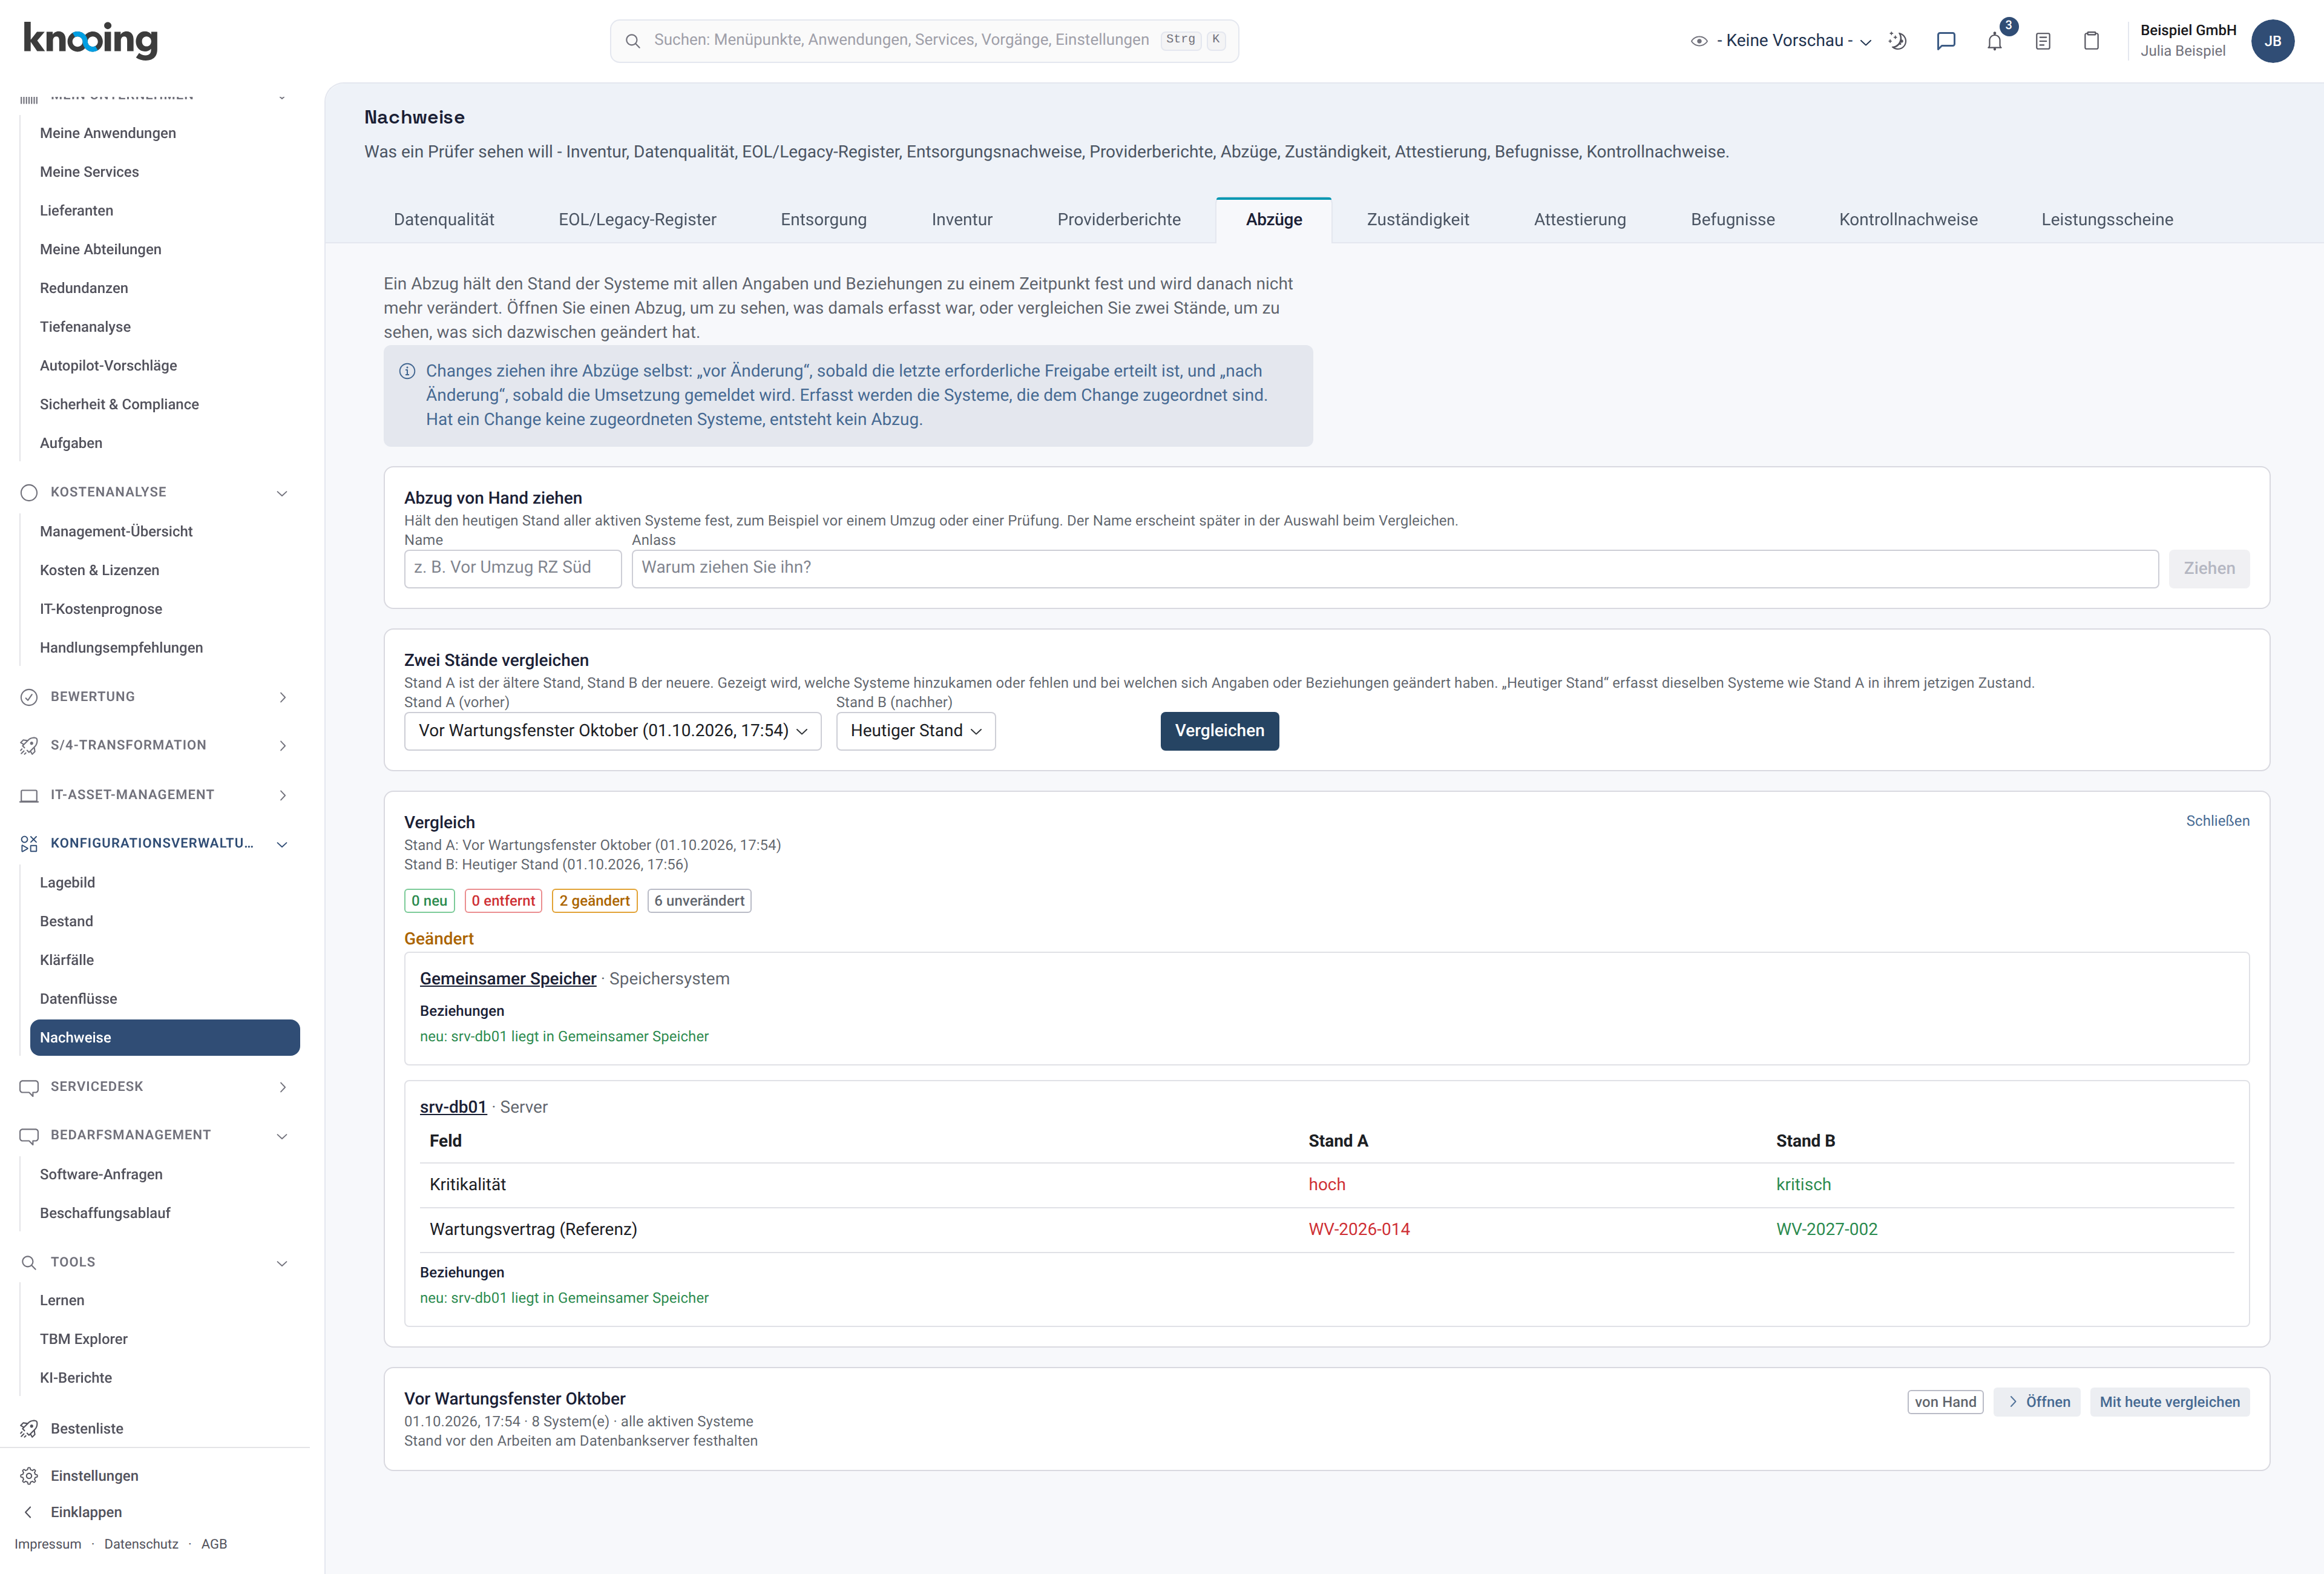Click the IT-Asset-Management laptop icon
The image size is (2324, 1574).
coord(29,795)
